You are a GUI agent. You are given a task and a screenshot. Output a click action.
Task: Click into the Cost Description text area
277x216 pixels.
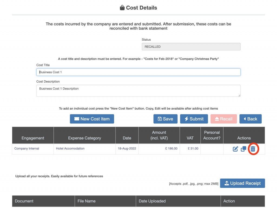[x=138, y=91]
